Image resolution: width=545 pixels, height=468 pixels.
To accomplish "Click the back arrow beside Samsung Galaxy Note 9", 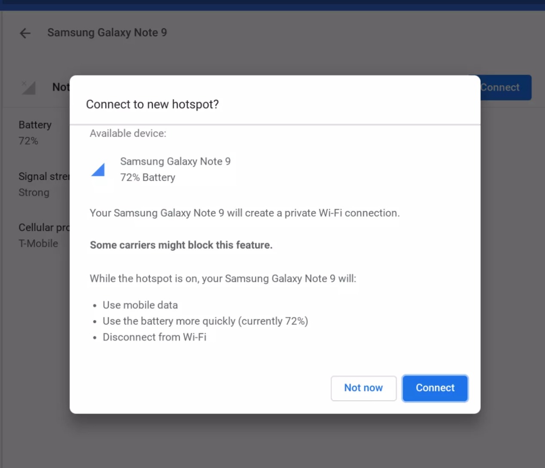I will pyautogui.click(x=25, y=33).
